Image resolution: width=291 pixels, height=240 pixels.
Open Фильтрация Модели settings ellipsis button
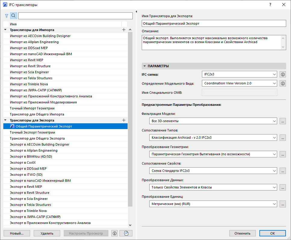click(x=283, y=121)
